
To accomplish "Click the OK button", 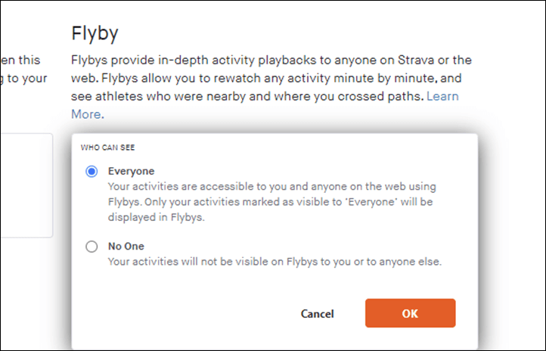I will pos(410,313).
